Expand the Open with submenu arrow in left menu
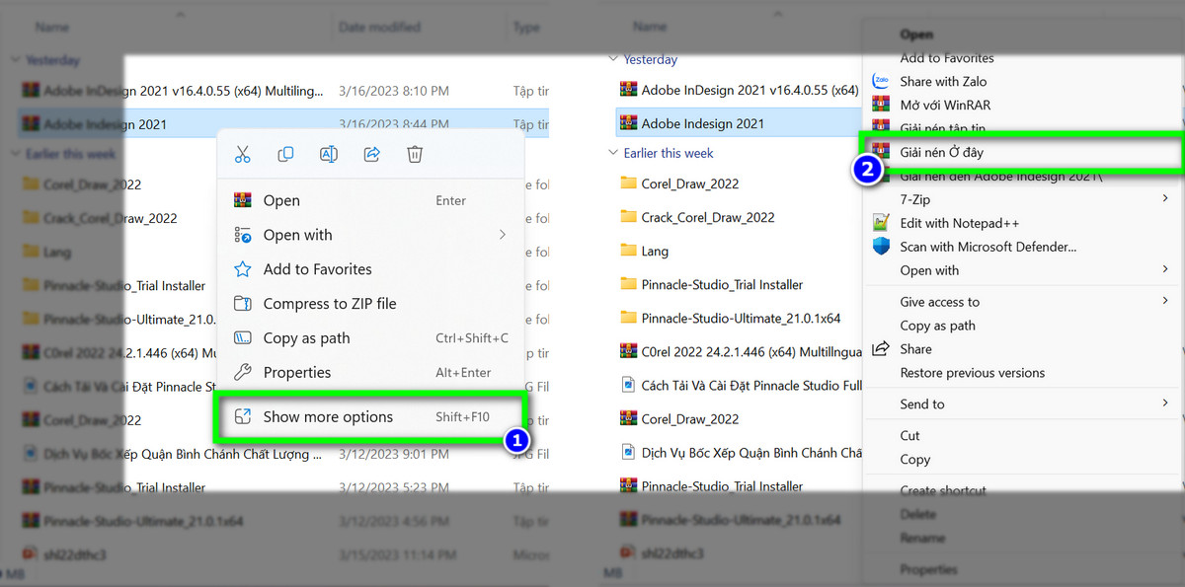1185x587 pixels. [x=502, y=235]
